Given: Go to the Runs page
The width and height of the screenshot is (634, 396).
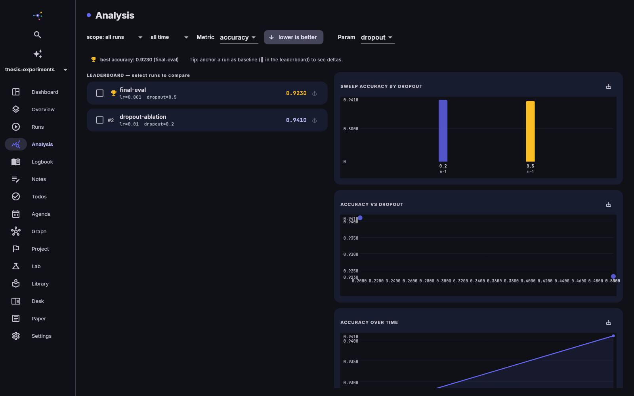Looking at the screenshot, I should coord(38,127).
